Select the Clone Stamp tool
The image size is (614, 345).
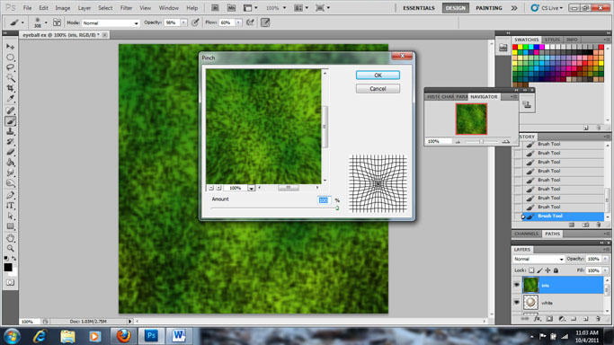pyautogui.click(x=10, y=131)
